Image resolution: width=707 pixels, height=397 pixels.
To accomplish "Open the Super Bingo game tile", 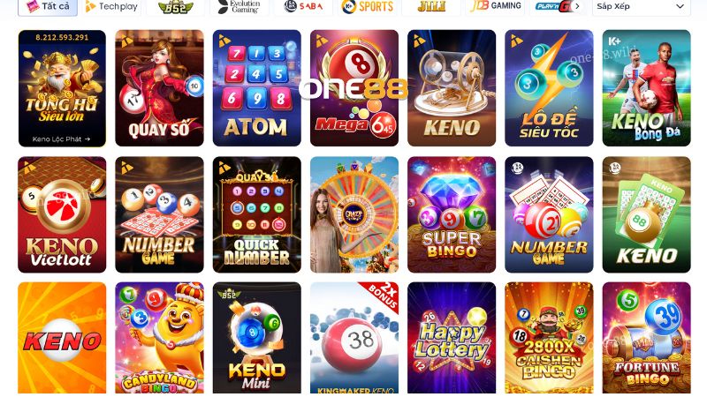I will (x=452, y=214).
